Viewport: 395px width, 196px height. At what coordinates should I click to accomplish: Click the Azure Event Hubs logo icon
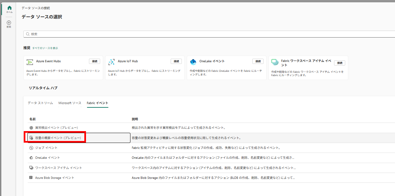click(30, 62)
